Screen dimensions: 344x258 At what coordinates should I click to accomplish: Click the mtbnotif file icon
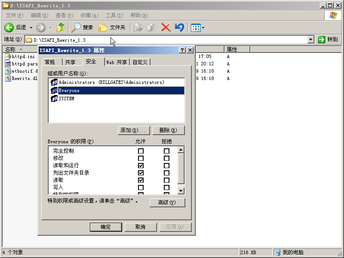click(8, 71)
